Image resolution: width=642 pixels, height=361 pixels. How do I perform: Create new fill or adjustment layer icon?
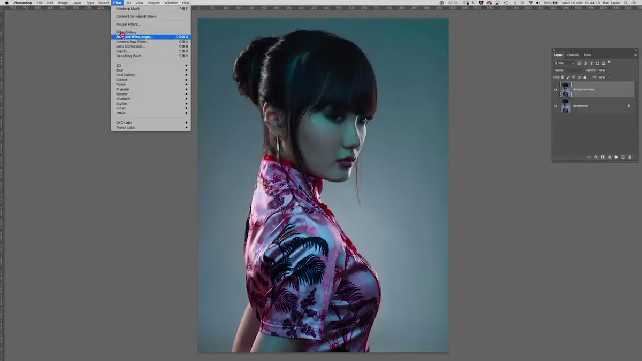[x=609, y=157]
